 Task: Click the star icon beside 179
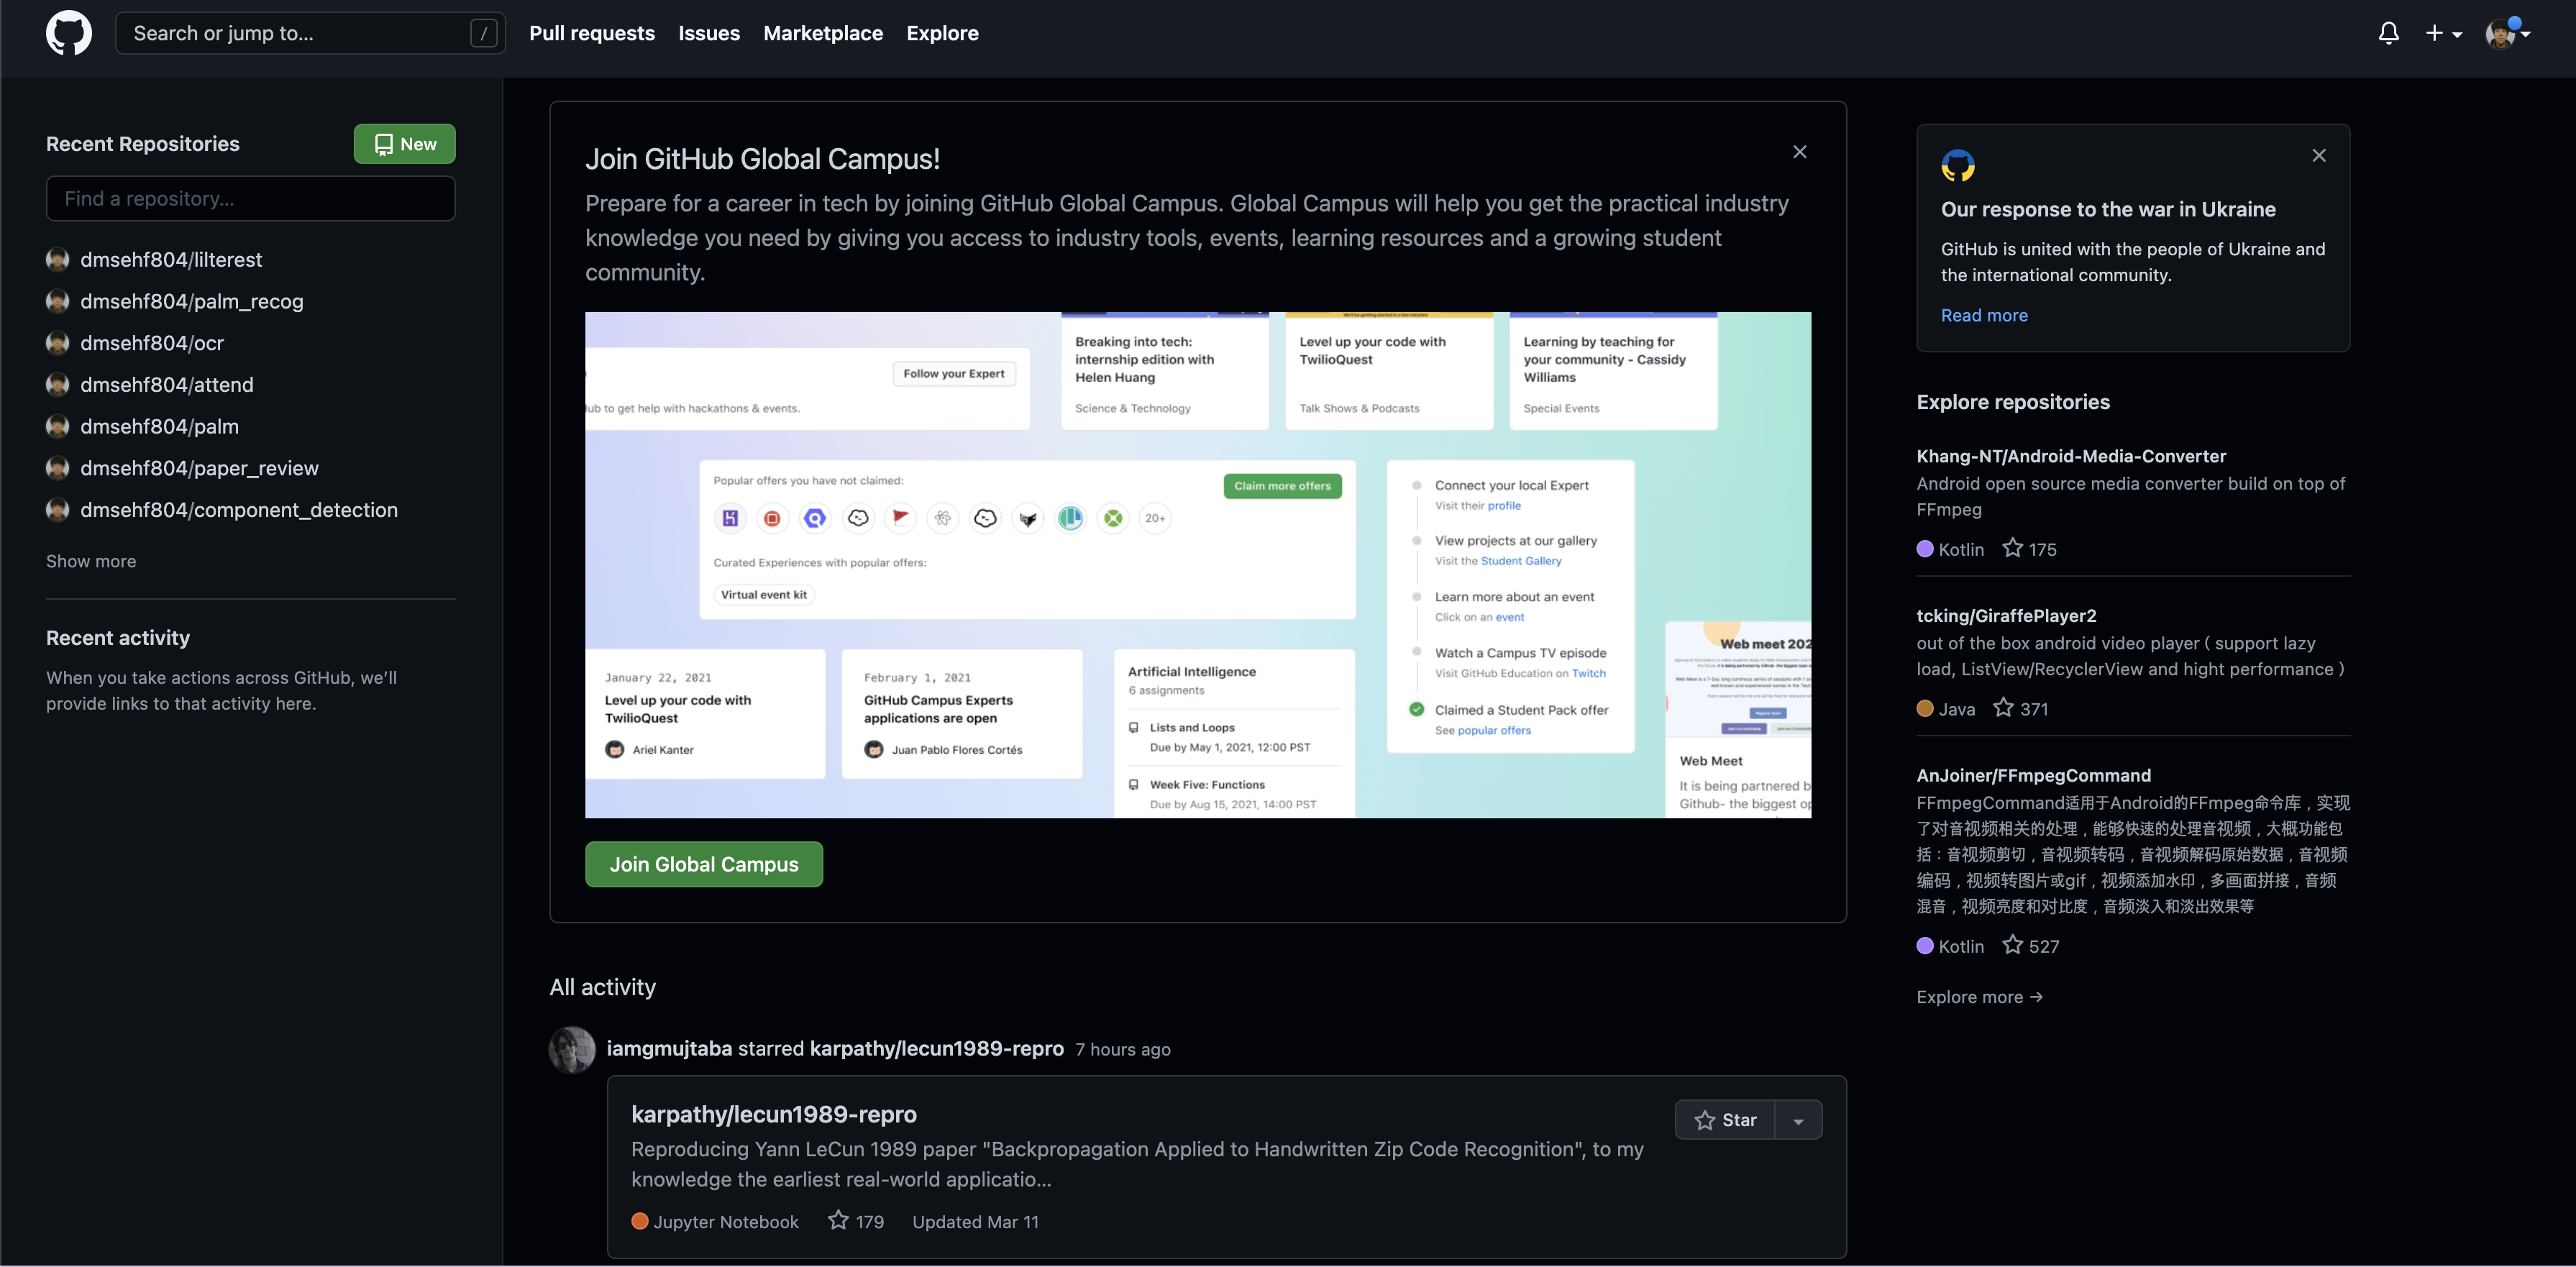(838, 1220)
